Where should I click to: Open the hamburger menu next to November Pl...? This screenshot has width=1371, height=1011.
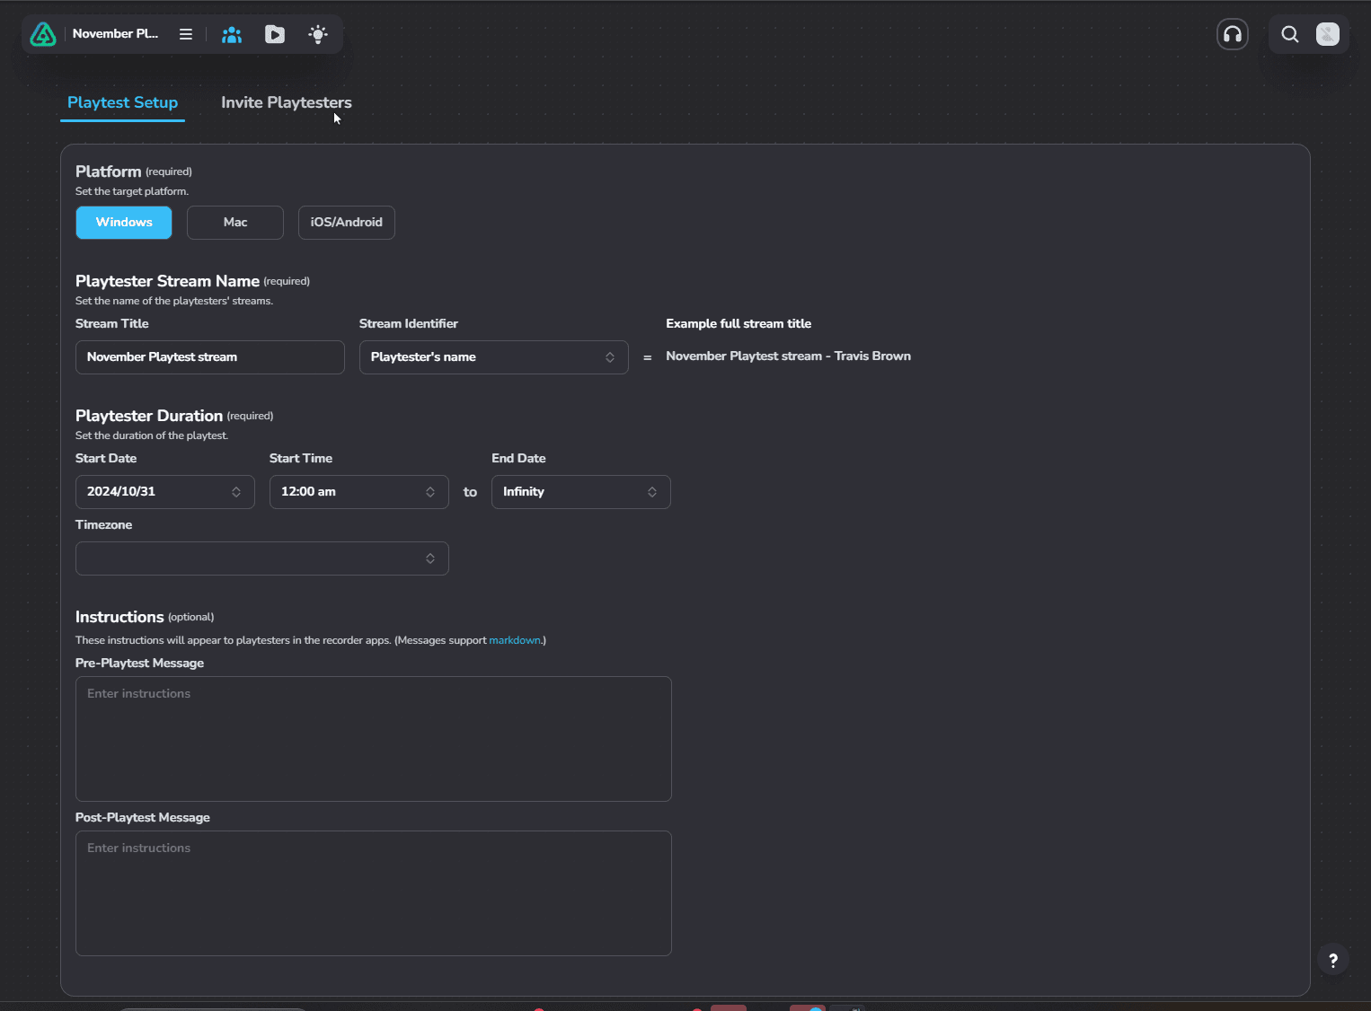click(186, 34)
